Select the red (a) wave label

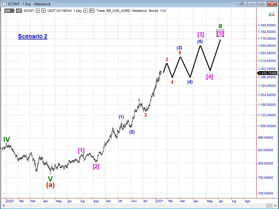50,185
